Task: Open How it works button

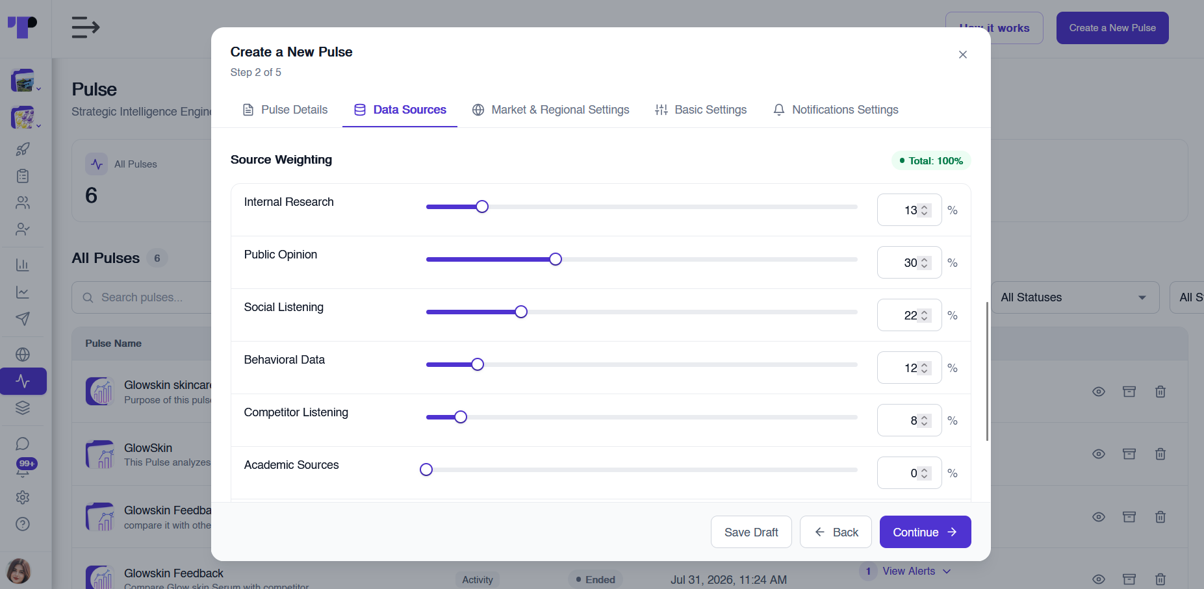Action: coord(994,28)
